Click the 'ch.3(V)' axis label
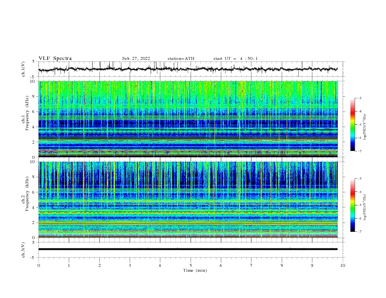 tap(23, 250)
